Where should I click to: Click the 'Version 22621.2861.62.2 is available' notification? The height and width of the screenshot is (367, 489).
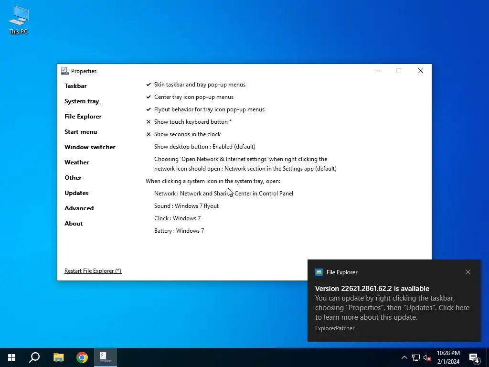pos(372,288)
